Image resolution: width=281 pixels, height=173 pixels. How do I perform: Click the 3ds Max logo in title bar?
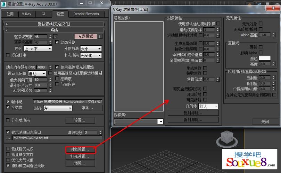click(5, 4)
